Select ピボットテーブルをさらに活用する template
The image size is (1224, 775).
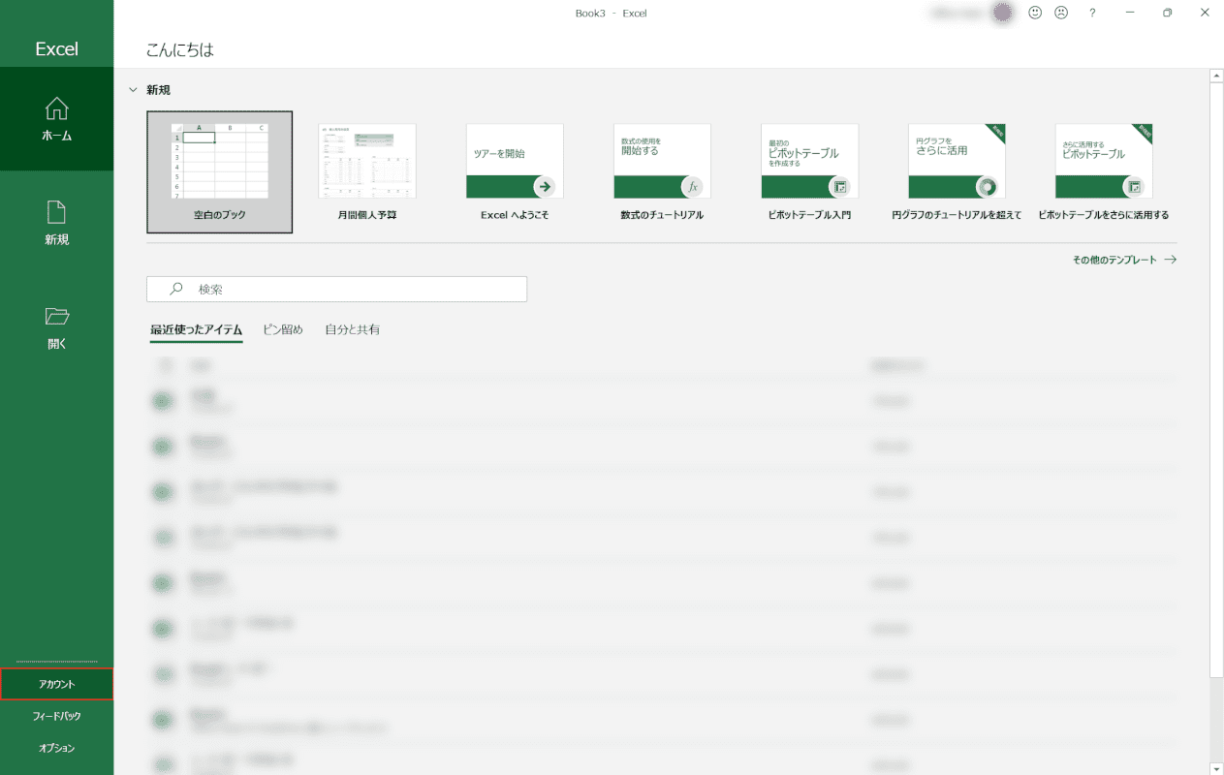[x=1104, y=171]
